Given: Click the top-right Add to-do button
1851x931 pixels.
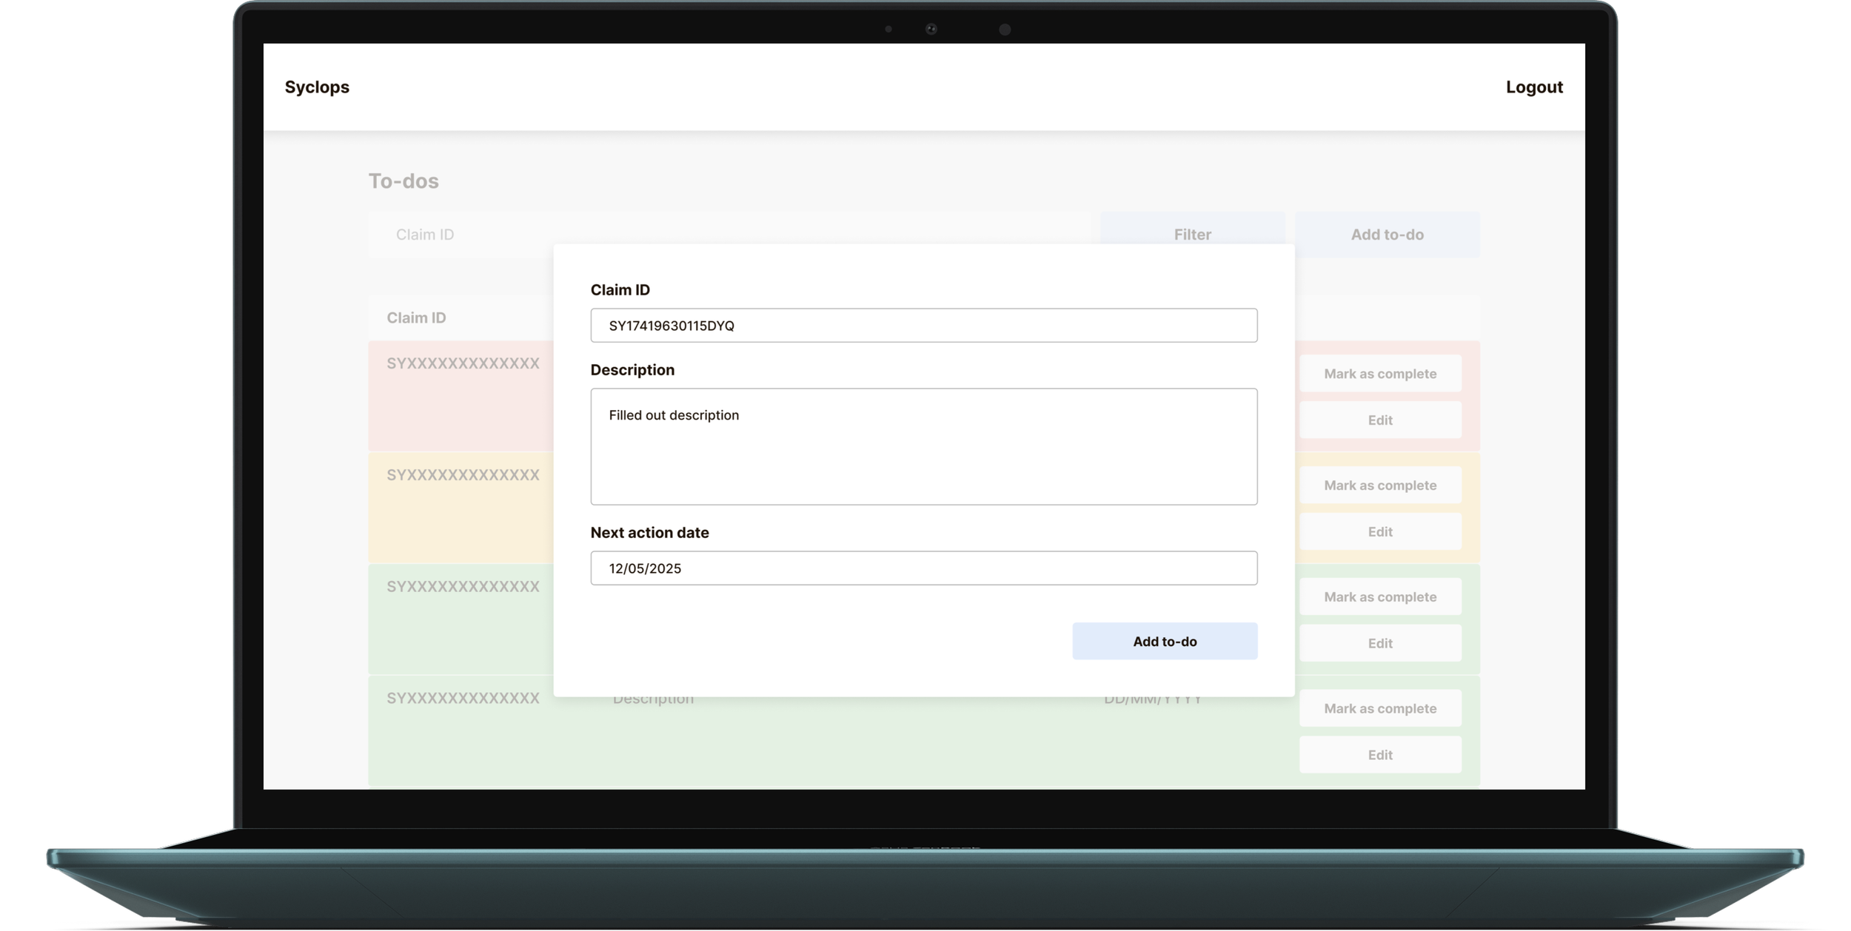Looking at the screenshot, I should click(1387, 234).
